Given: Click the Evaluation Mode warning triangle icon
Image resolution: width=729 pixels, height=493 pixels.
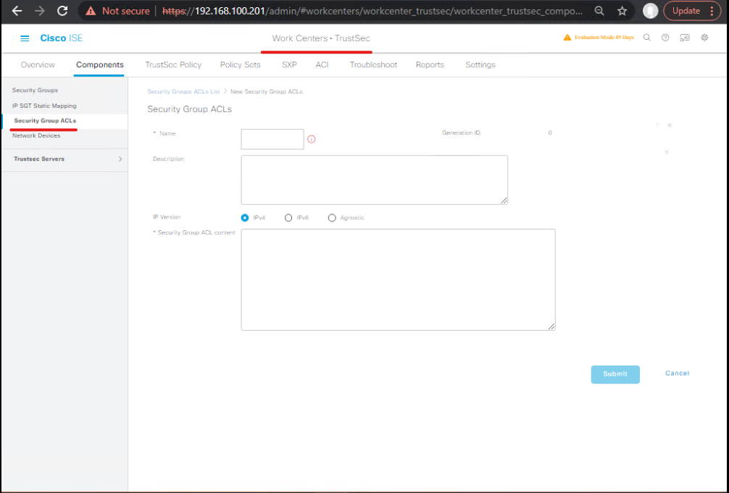Looking at the screenshot, I should 567,38.
